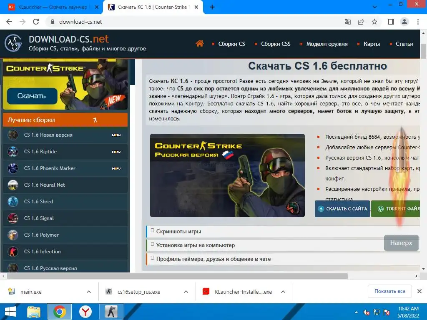Open the Chrome three-dot menu
Image resolution: width=427 pixels, height=320 pixels.
click(418, 22)
